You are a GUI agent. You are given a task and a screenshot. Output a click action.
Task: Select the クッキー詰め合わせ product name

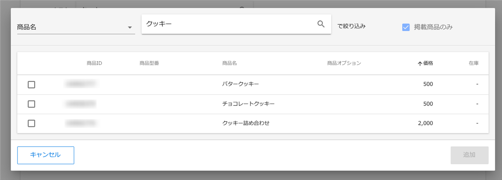246,123
